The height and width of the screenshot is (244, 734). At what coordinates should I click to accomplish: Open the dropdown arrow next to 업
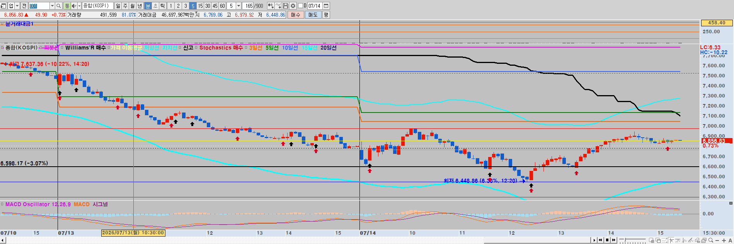pos(17,6)
